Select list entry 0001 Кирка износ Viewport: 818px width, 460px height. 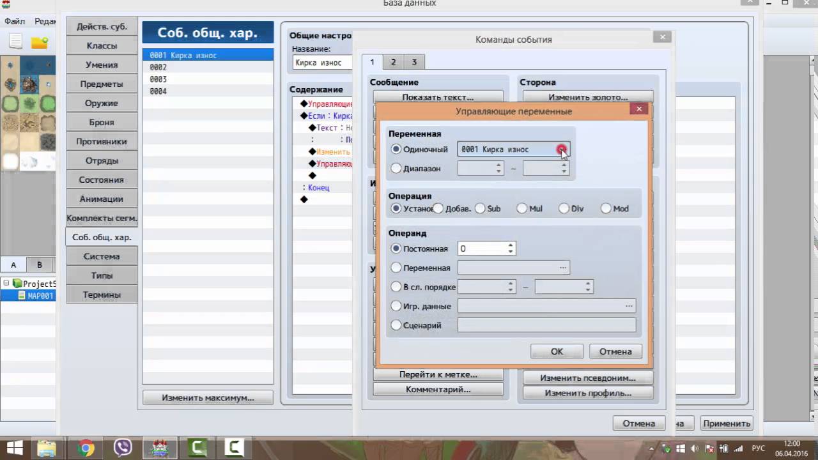point(208,55)
